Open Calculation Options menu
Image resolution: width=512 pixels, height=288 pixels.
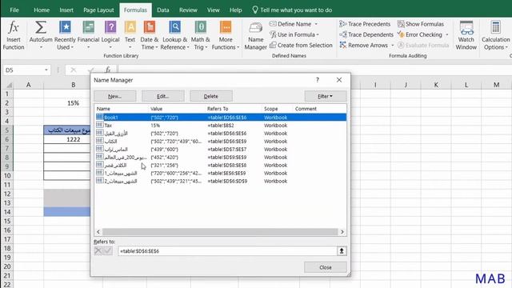coord(495,35)
